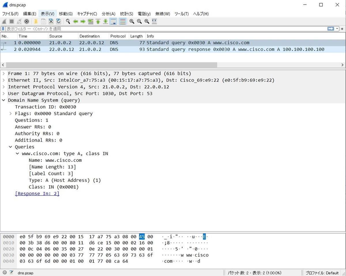Screen dimensions: 346x276
Task: Click the プロファイル: Default status entry
Action: 322,273
